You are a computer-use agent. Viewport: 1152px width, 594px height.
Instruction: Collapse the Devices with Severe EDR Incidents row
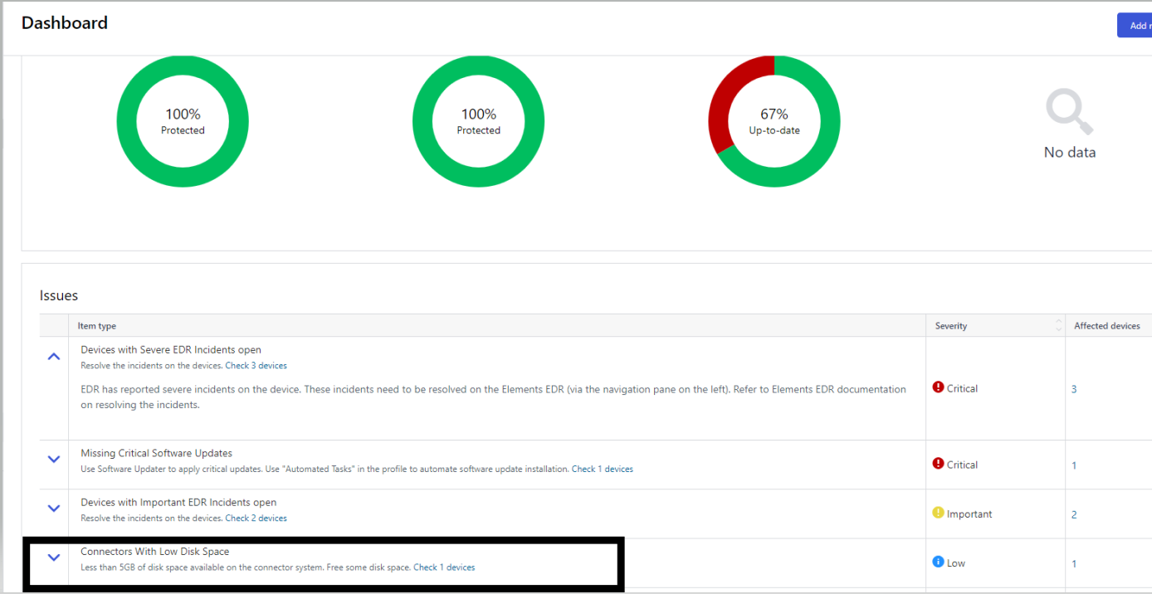(x=54, y=357)
